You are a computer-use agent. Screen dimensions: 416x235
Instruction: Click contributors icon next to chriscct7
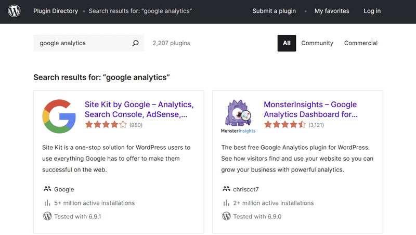pos(226,189)
